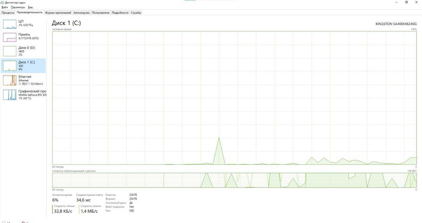Go to the Автозагрузка tab
The height and width of the screenshot is (223, 422).
point(81,13)
